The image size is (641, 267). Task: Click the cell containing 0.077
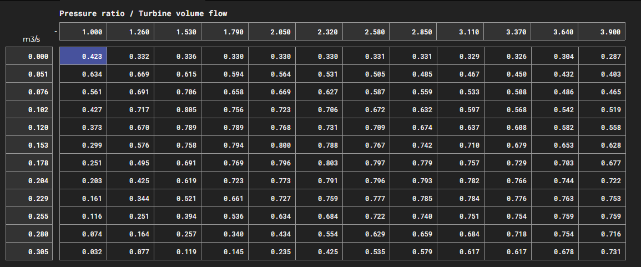coord(130,251)
